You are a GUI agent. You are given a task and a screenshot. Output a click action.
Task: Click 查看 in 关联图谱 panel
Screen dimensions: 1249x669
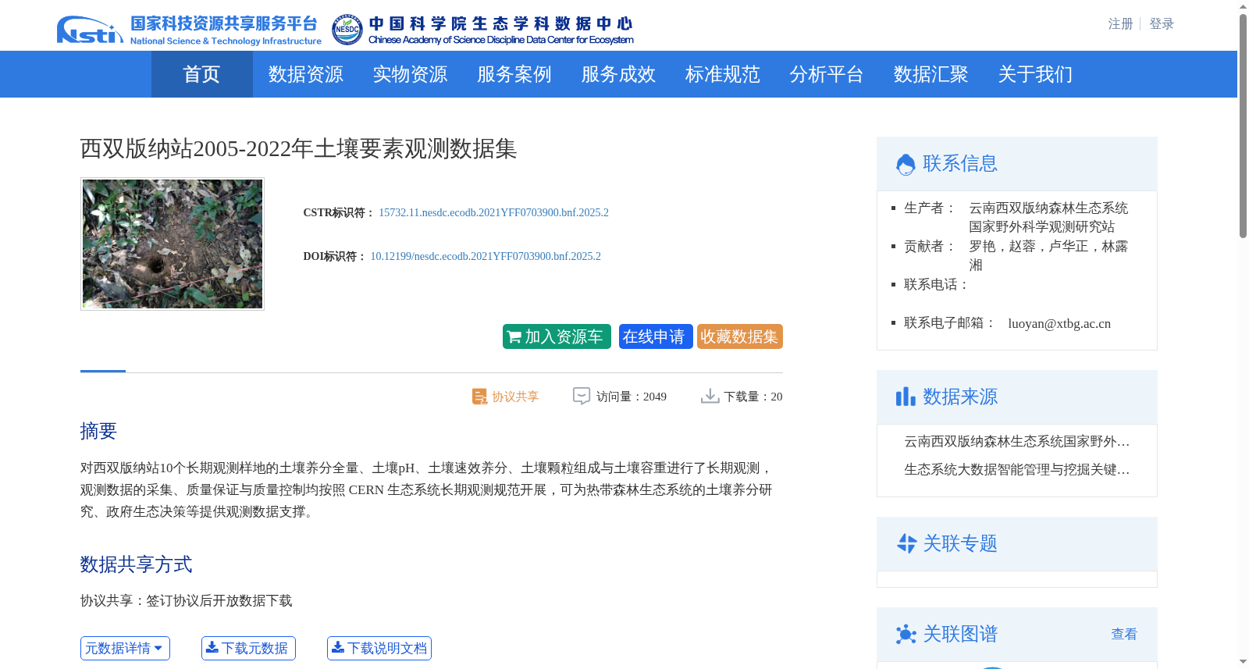1124,634
